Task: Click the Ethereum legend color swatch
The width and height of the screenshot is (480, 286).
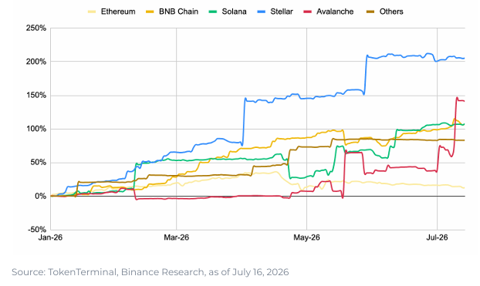Action: tap(92, 12)
